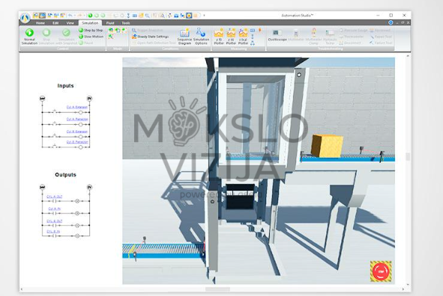Click the CYL A OUT output lamp symbol

coord(77,201)
